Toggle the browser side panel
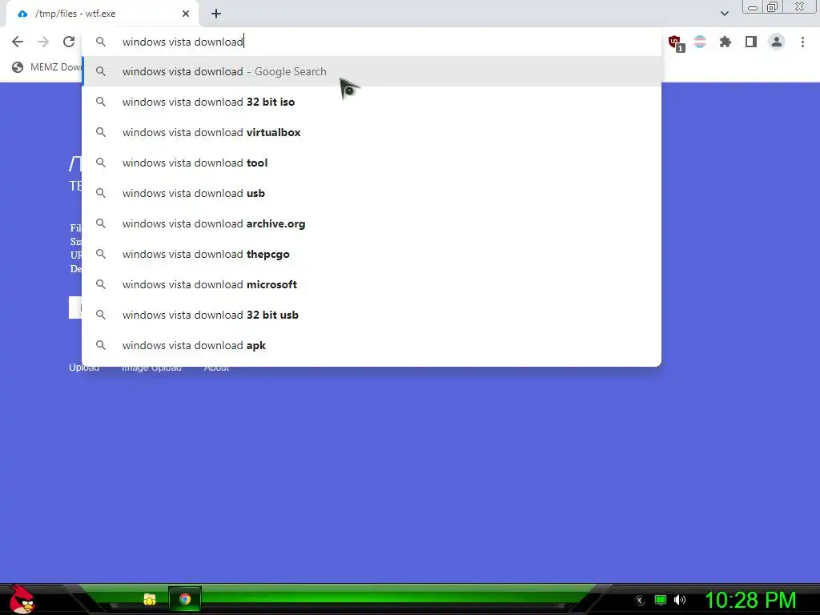This screenshot has width=820, height=615. [x=751, y=42]
